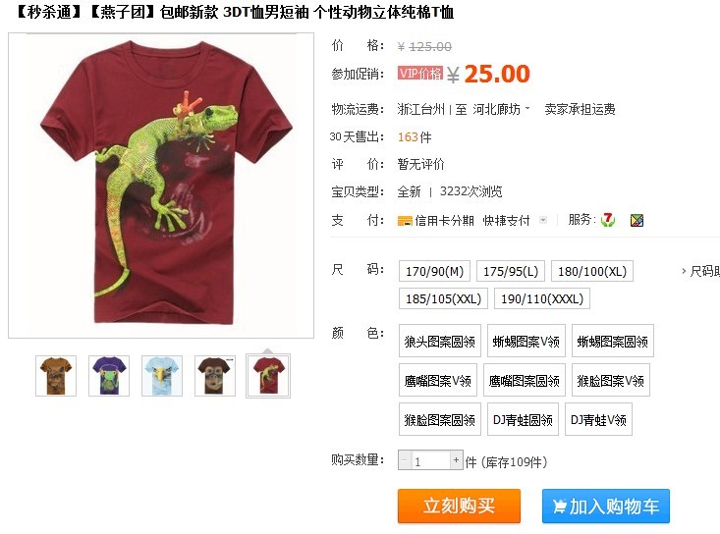Expand the 河北廊坊 destination dropdown

[502, 109]
